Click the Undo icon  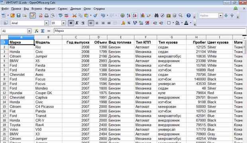tap(103, 15)
